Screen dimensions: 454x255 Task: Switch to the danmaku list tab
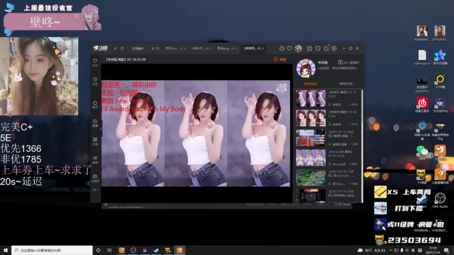346,84
